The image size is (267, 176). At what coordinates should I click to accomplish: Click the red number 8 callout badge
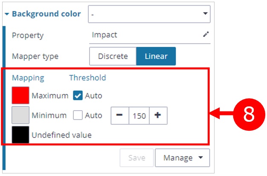[247, 114]
